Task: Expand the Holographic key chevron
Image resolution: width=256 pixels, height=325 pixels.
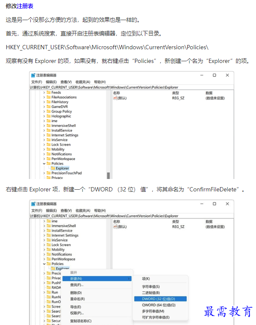Action: coord(44,116)
